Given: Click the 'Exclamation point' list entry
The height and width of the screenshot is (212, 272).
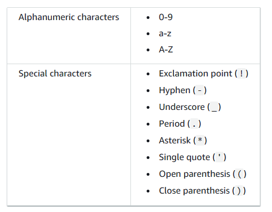Looking at the screenshot, I should coord(204,74).
